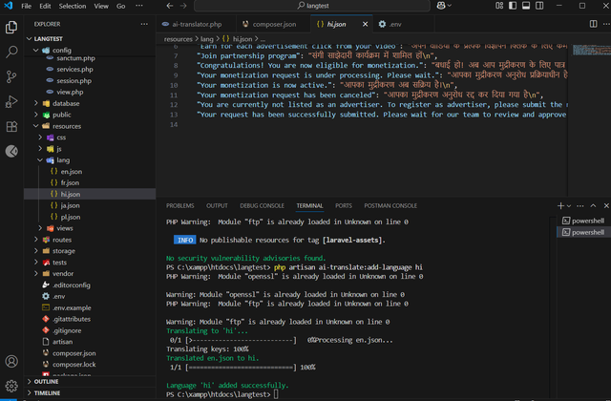Expand the OUTLINE section
The image size is (611, 401).
(x=48, y=380)
